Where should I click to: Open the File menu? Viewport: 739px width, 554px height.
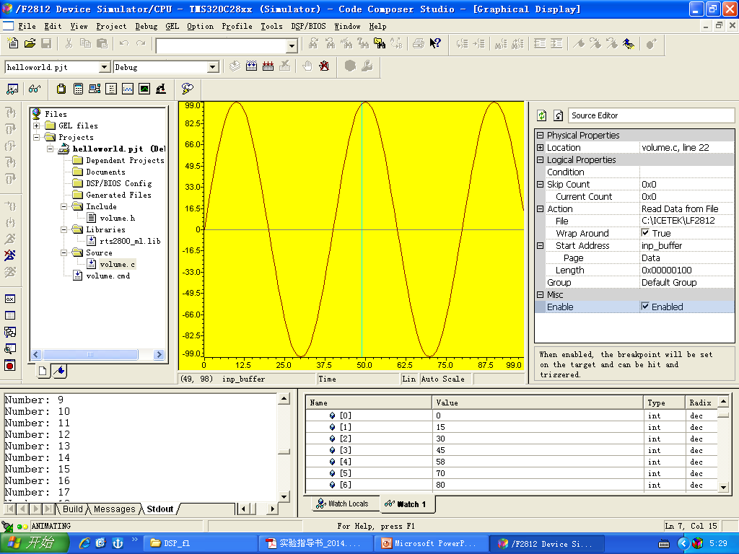tap(27, 27)
